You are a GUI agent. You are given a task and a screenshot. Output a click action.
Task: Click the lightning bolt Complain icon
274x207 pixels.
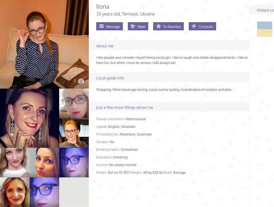[x=194, y=26]
